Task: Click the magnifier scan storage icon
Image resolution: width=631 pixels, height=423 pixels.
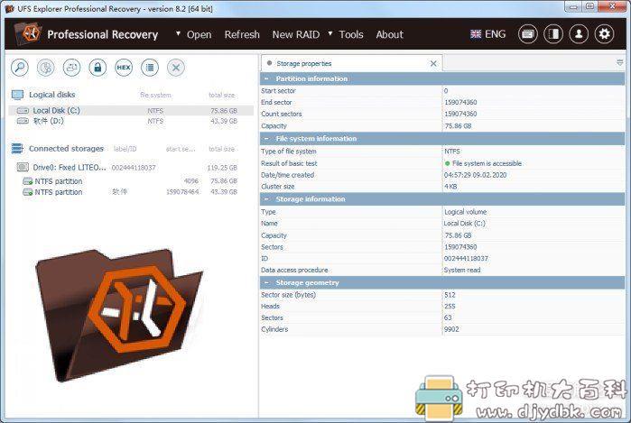Action: tap(20, 67)
